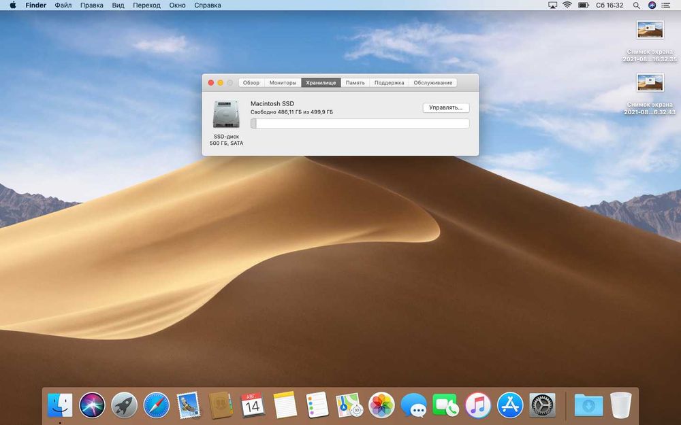Screen dimensions: 681x425
Task: Open Notes app in Dock
Action: (x=285, y=405)
